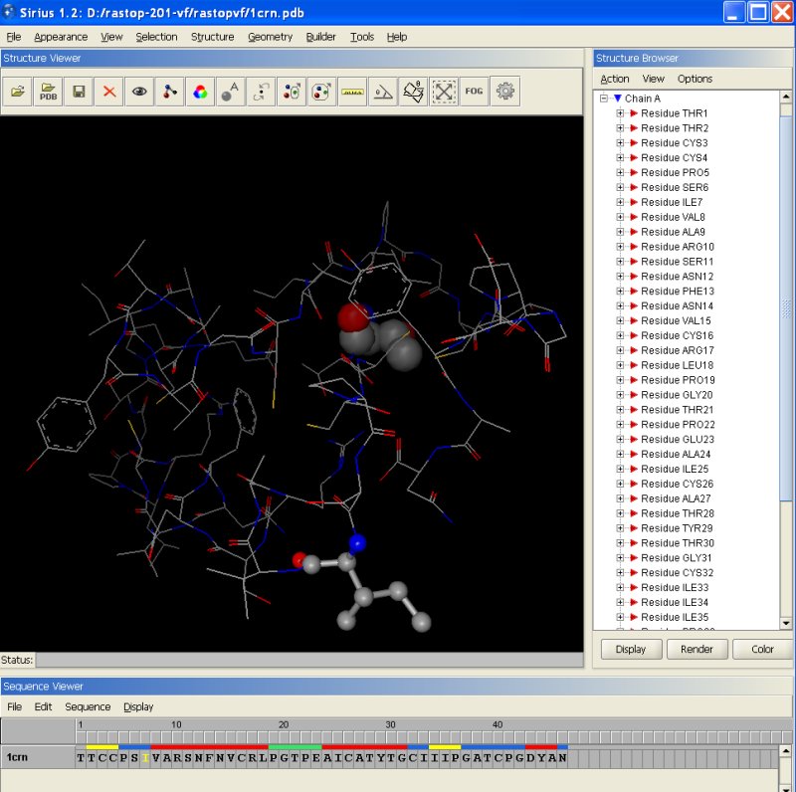Click the angle measurement icon
Viewport: 796px width, 792px height.
click(x=383, y=92)
